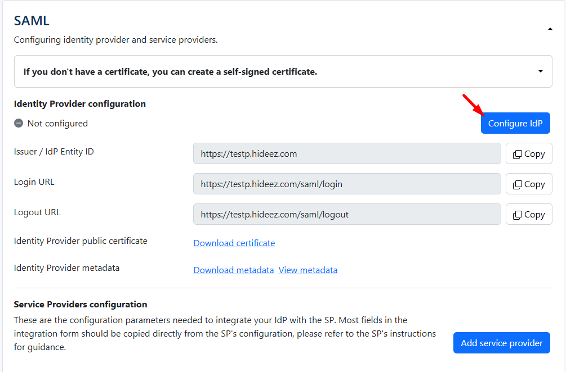Download the Identity Provider metadata
566x372 pixels.
(234, 270)
